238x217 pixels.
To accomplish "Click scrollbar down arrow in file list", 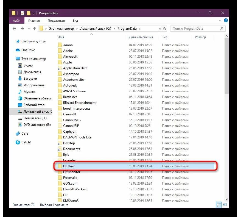I will tap(226, 199).
